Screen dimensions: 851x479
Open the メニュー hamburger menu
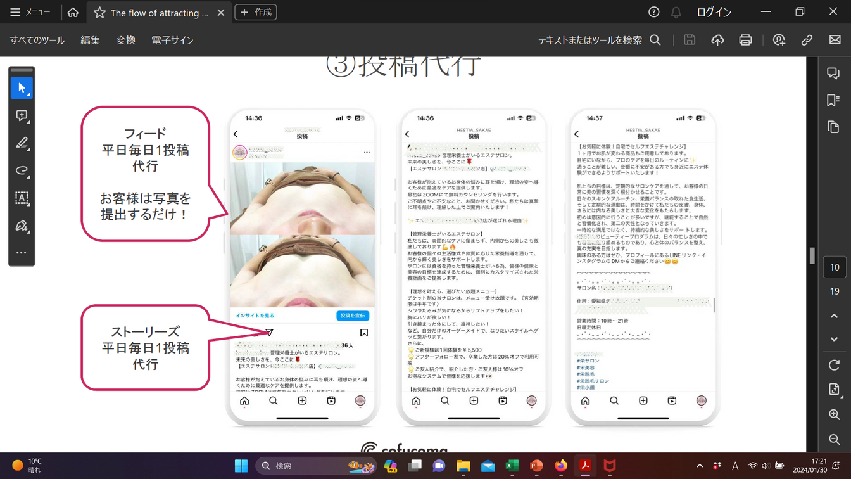pos(30,13)
